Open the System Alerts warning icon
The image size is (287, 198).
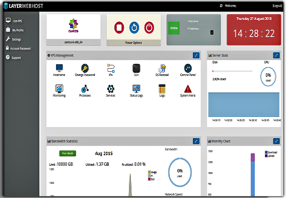pyautogui.click(x=188, y=89)
